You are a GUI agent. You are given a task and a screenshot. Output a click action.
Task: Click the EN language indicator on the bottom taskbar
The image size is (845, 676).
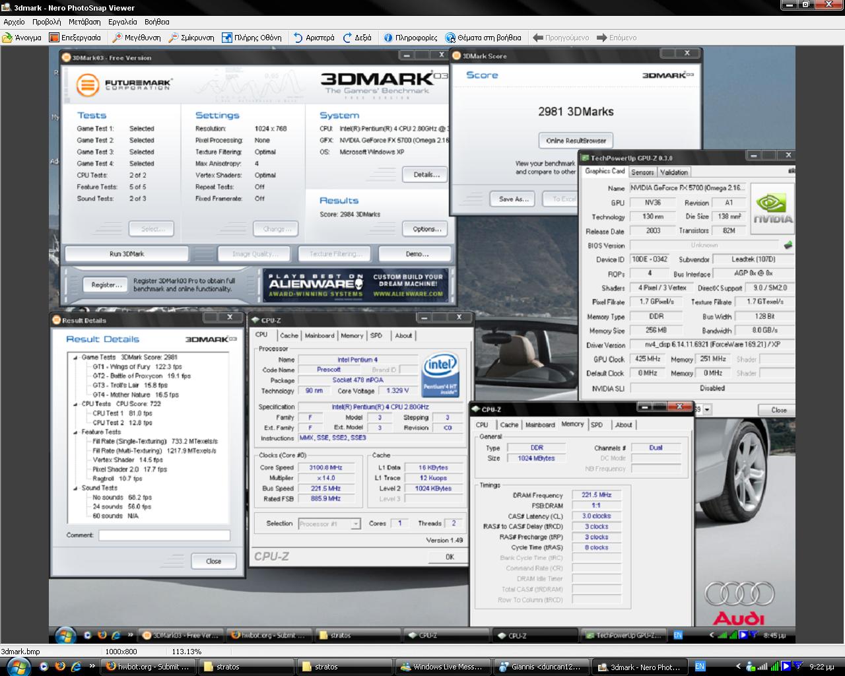point(700,667)
